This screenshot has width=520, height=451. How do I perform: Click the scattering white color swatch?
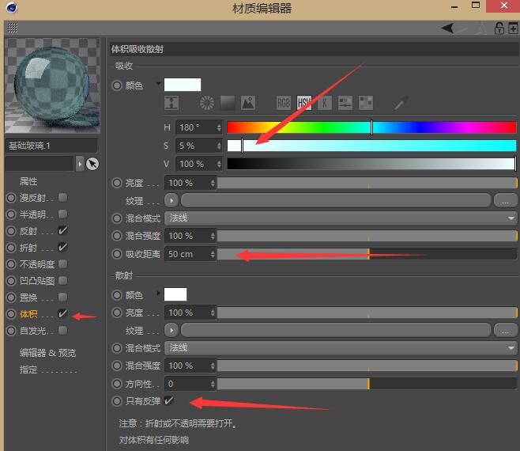coord(175,294)
